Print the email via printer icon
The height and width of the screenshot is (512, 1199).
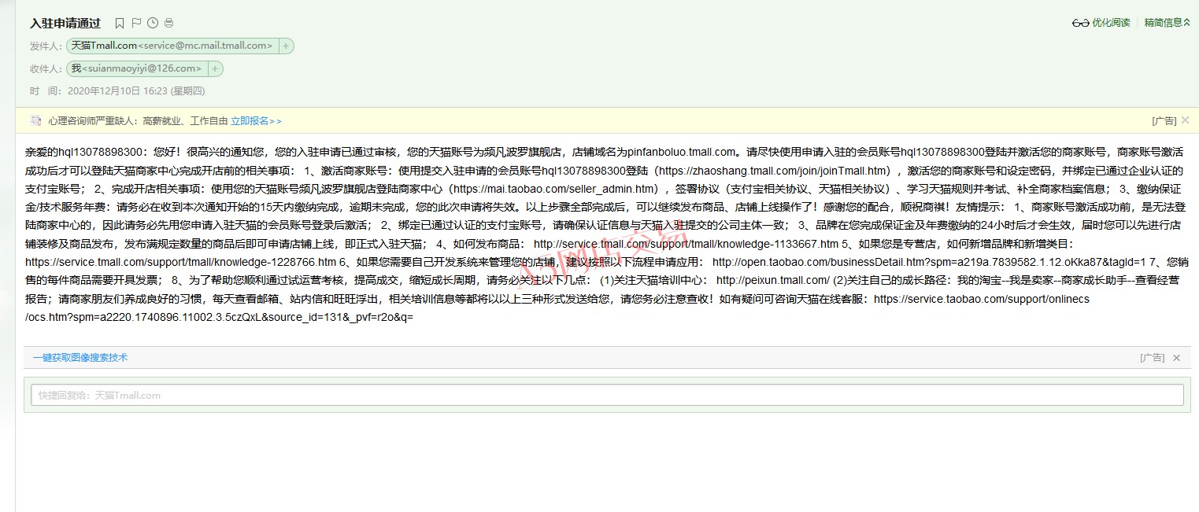pyautogui.click(x=168, y=23)
